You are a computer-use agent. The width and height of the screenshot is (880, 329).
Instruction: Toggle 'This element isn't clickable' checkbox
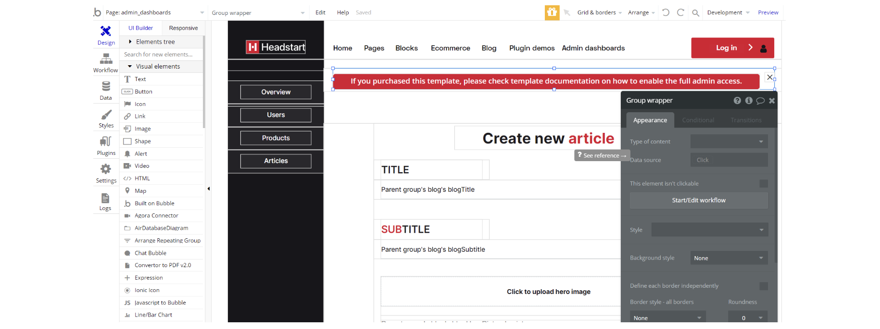pyautogui.click(x=763, y=184)
